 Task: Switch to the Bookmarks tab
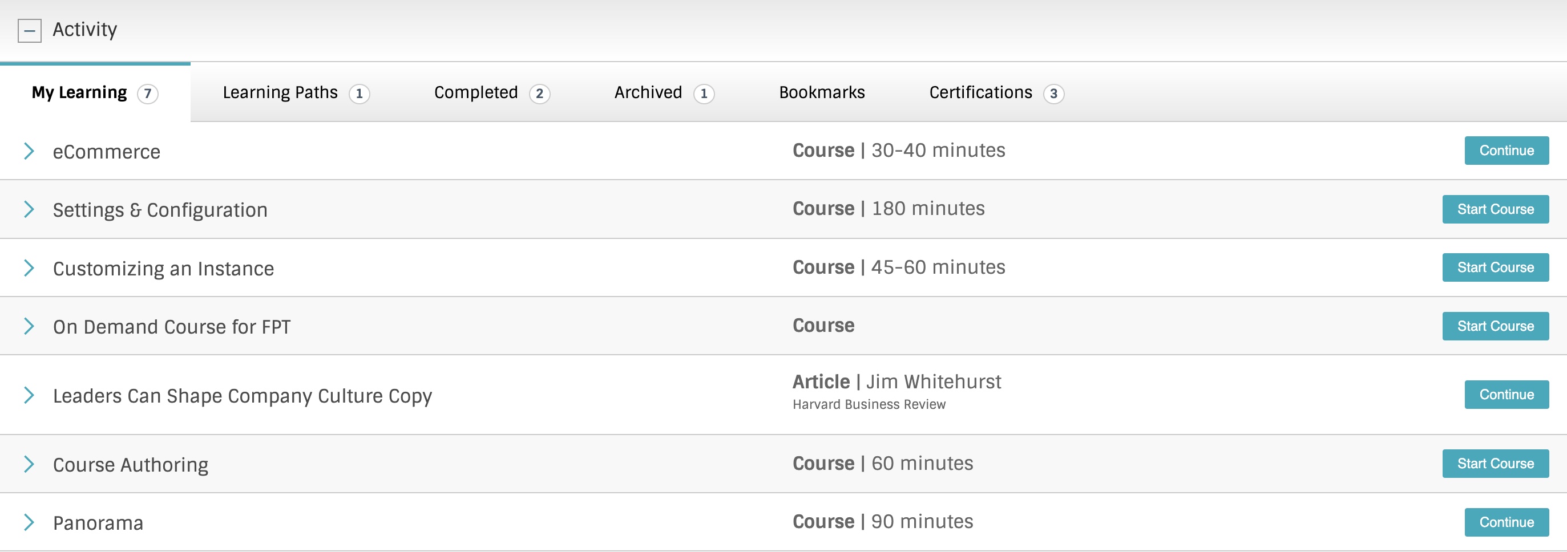click(822, 92)
